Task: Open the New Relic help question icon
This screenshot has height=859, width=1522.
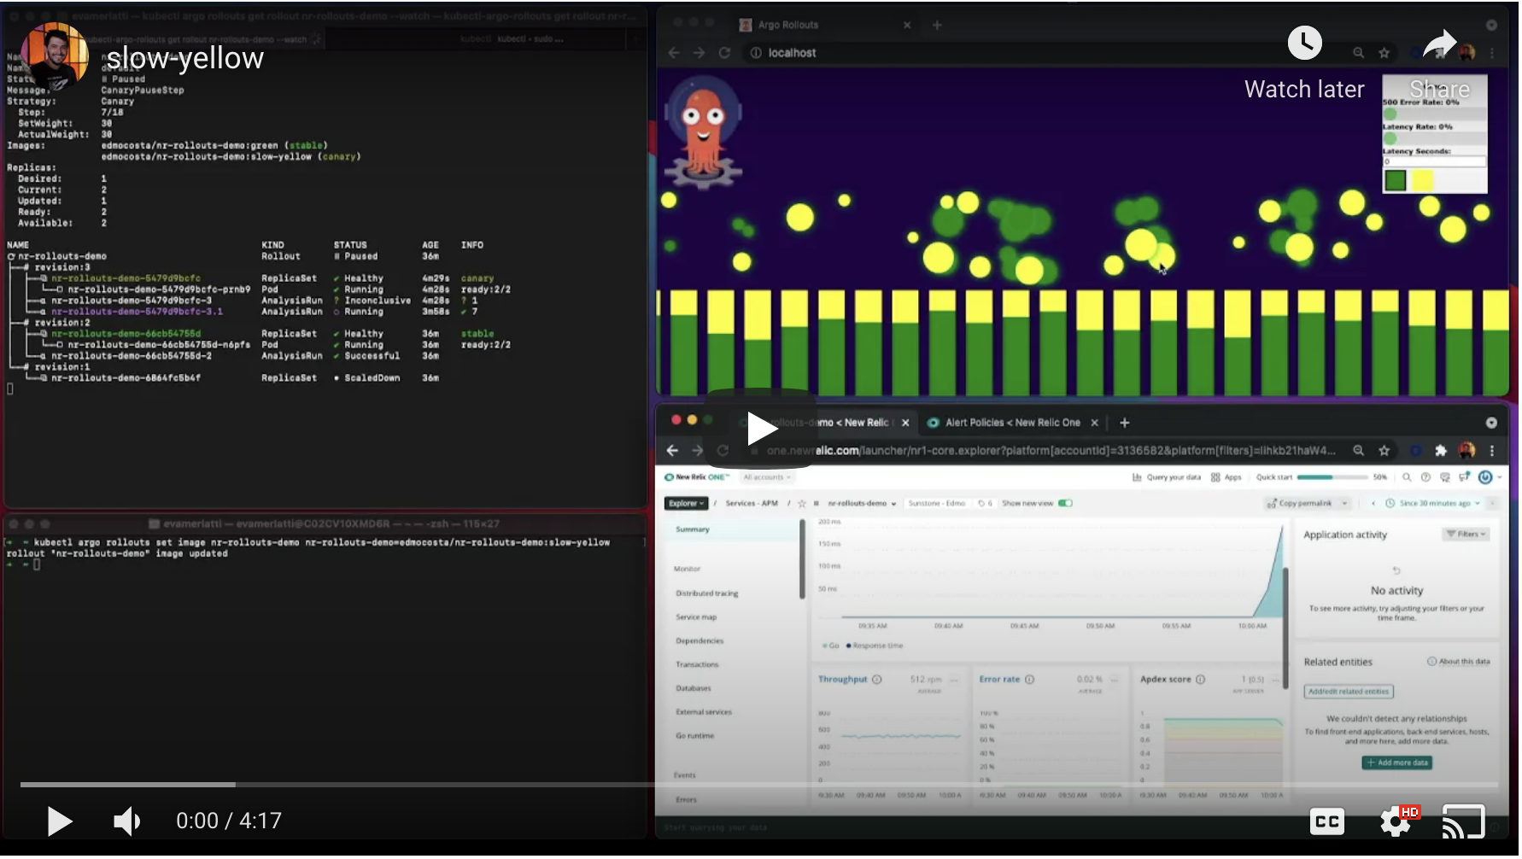Action: 1425,477
